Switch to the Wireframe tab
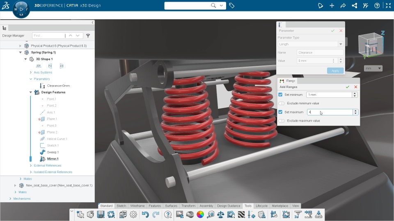The height and width of the screenshot is (221, 394). coord(137,206)
